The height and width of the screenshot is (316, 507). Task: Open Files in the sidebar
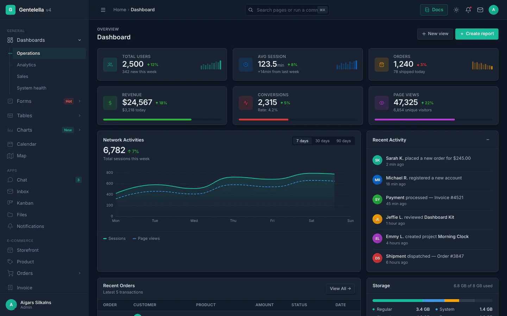[44, 215]
